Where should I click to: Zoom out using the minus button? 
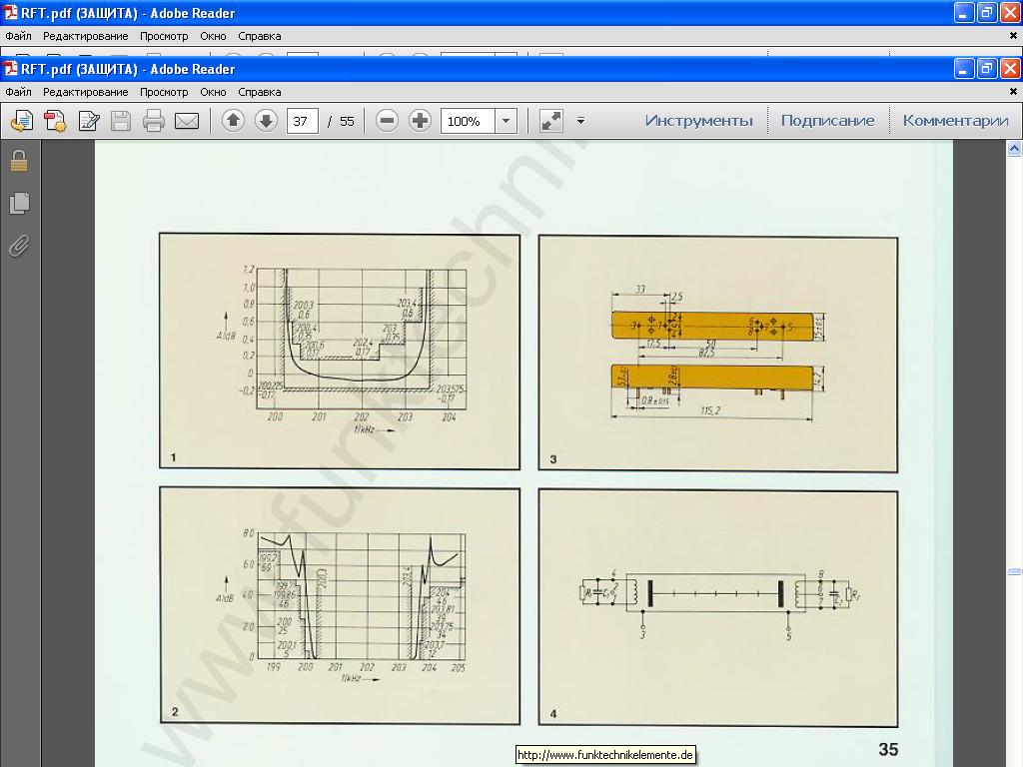[388, 121]
